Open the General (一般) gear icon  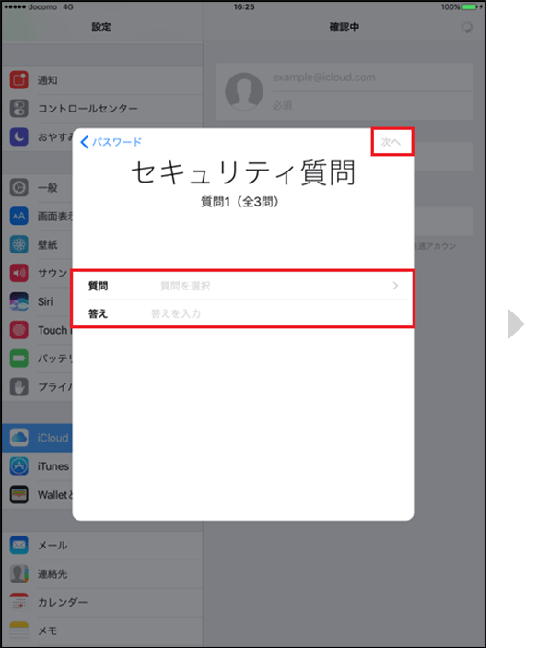[x=19, y=188]
